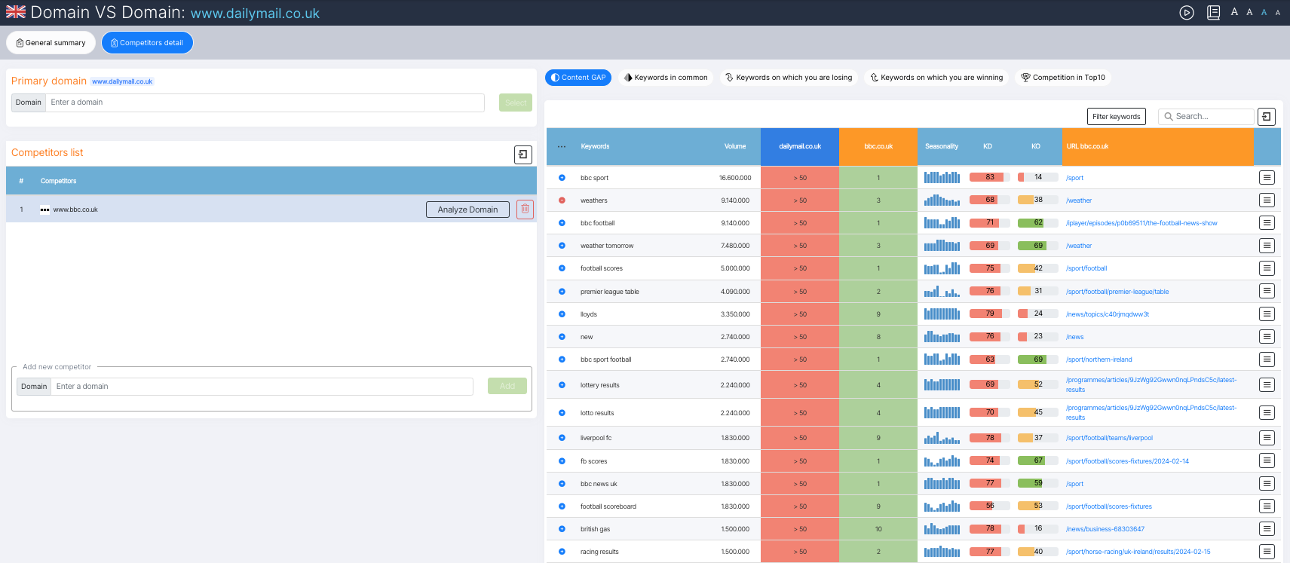Viewport: 1290px width, 563px height.
Task: Click the Add competitor button
Action: [507, 386]
